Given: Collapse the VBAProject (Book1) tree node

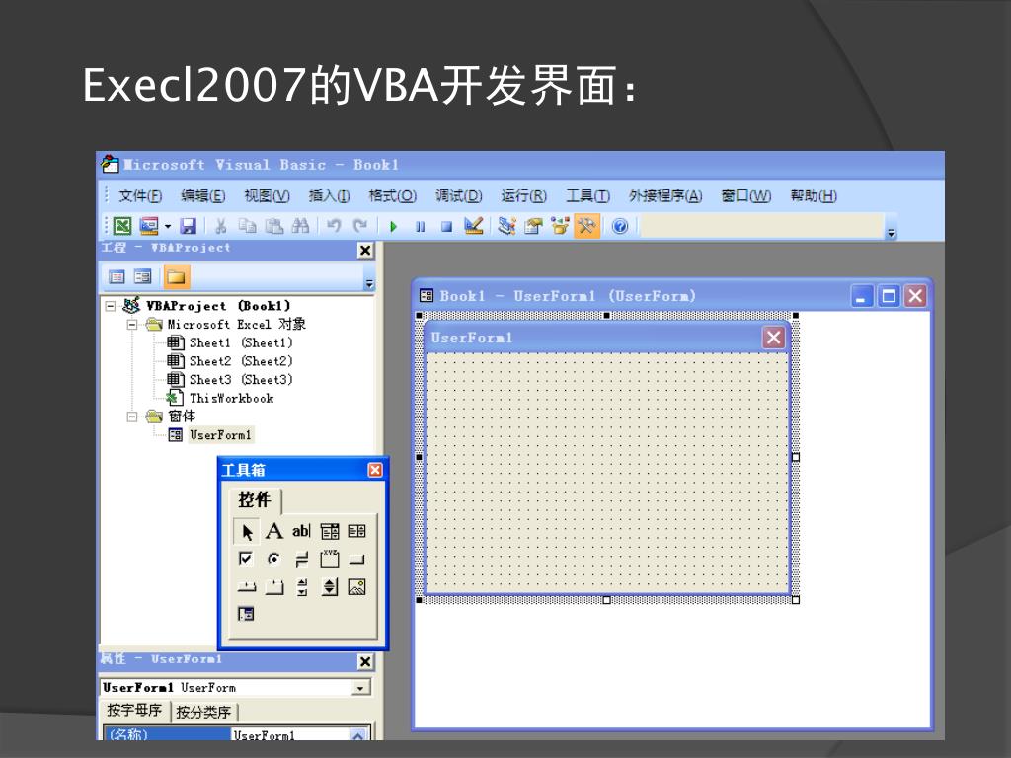Looking at the screenshot, I should coord(111,306).
